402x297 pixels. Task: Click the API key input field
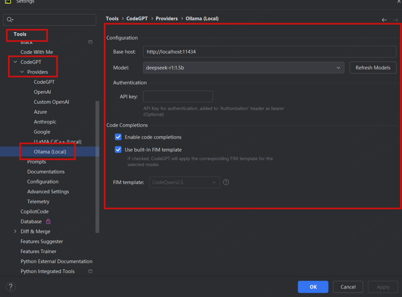click(x=178, y=97)
